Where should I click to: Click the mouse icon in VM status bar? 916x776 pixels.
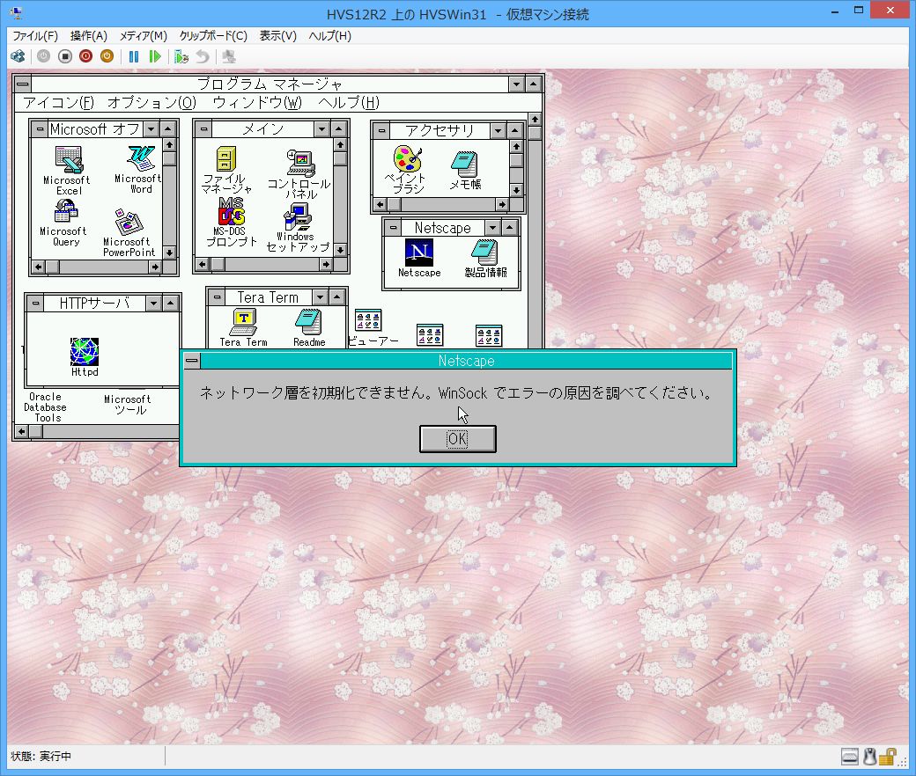[870, 757]
